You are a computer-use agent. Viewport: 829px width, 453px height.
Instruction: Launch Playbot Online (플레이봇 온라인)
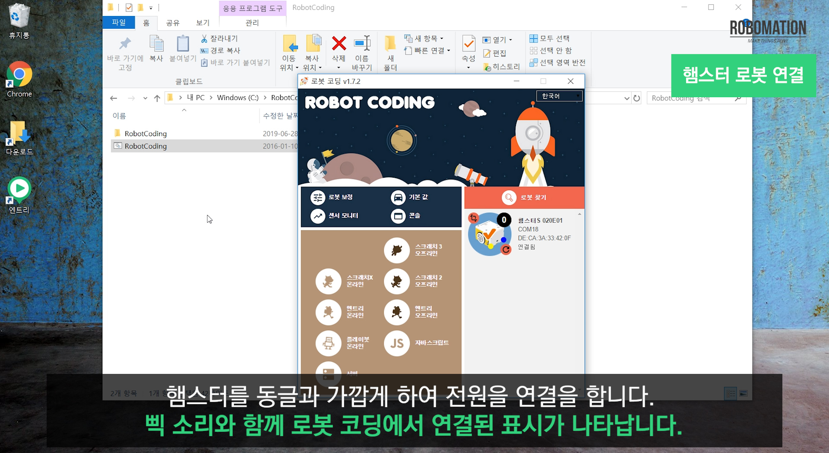click(x=329, y=343)
